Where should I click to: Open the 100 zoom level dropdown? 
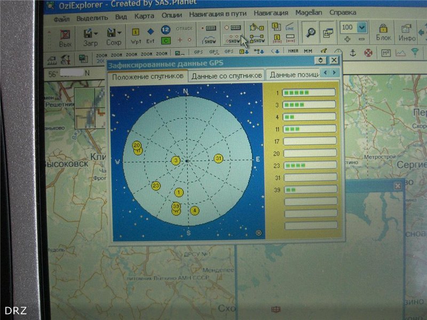(362, 27)
